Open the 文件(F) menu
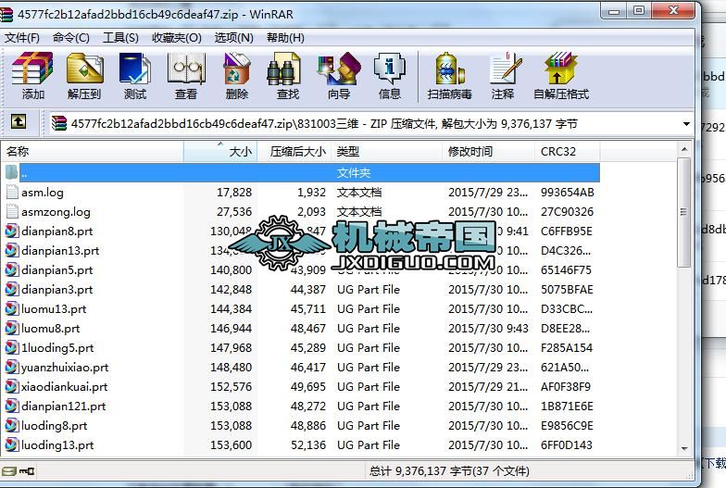 [22, 37]
